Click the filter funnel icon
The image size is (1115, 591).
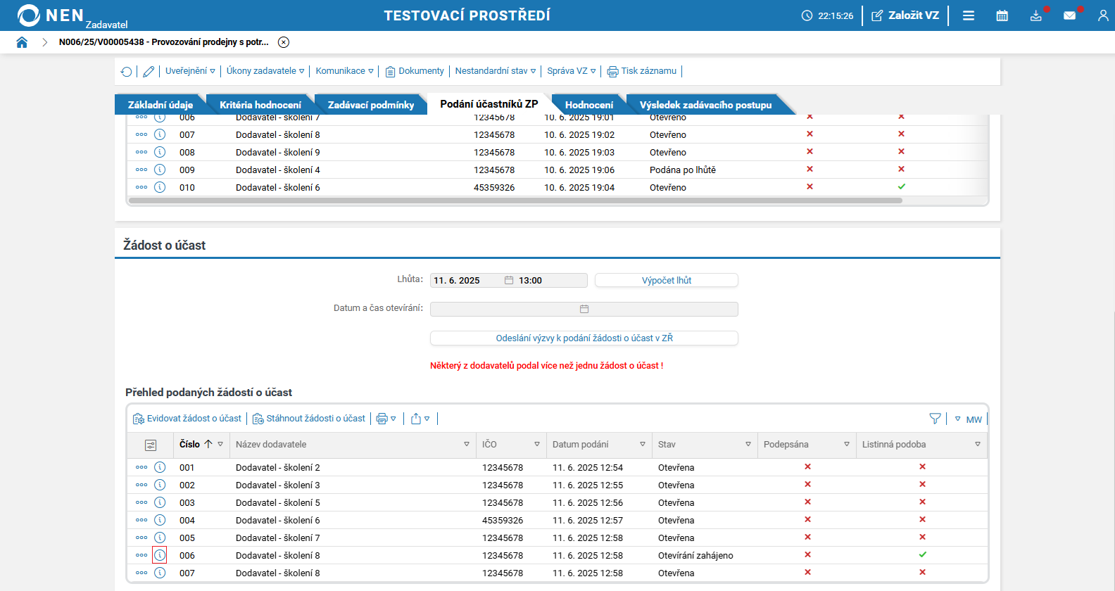coord(935,419)
